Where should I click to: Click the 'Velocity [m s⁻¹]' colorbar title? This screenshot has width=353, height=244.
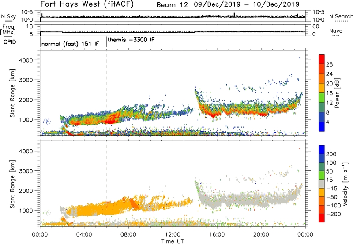click(x=345, y=184)
